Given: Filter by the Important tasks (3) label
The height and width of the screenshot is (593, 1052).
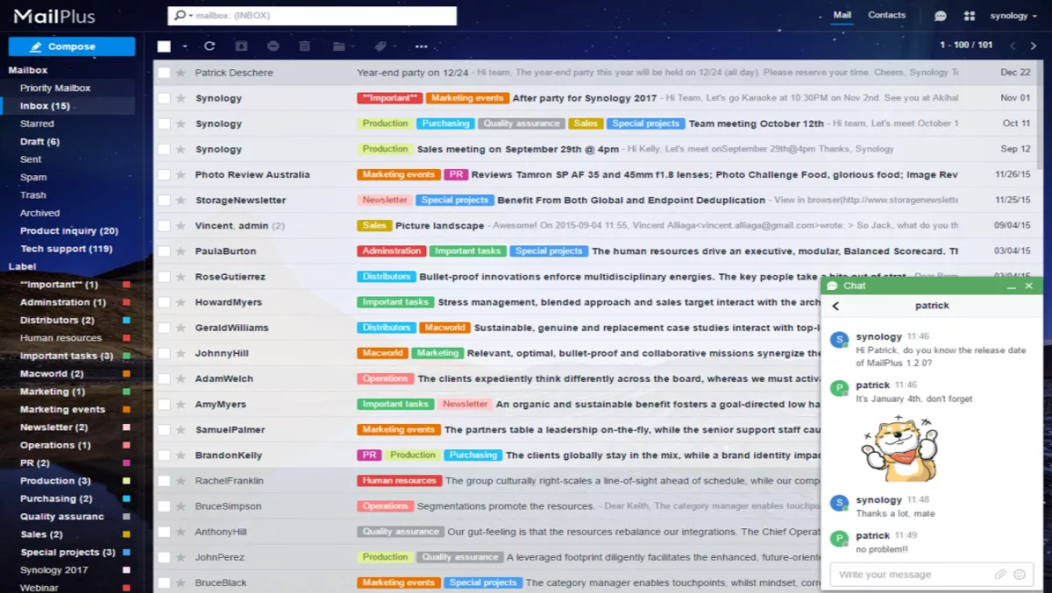Looking at the screenshot, I should [x=67, y=357].
